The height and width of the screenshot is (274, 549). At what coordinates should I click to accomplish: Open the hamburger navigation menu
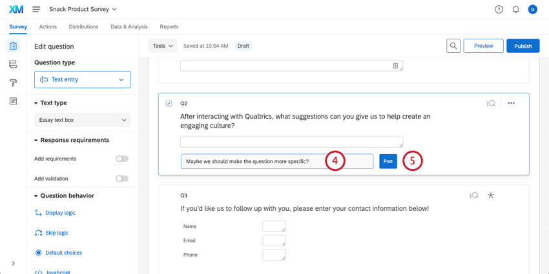point(36,10)
